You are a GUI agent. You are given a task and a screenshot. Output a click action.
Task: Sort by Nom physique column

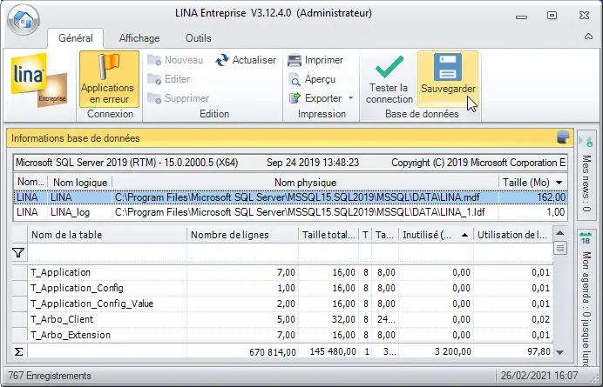coord(305,183)
